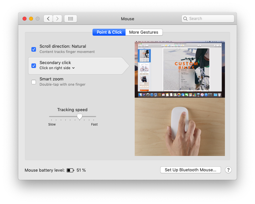Go back using the left arrow button

[x=48, y=19]
